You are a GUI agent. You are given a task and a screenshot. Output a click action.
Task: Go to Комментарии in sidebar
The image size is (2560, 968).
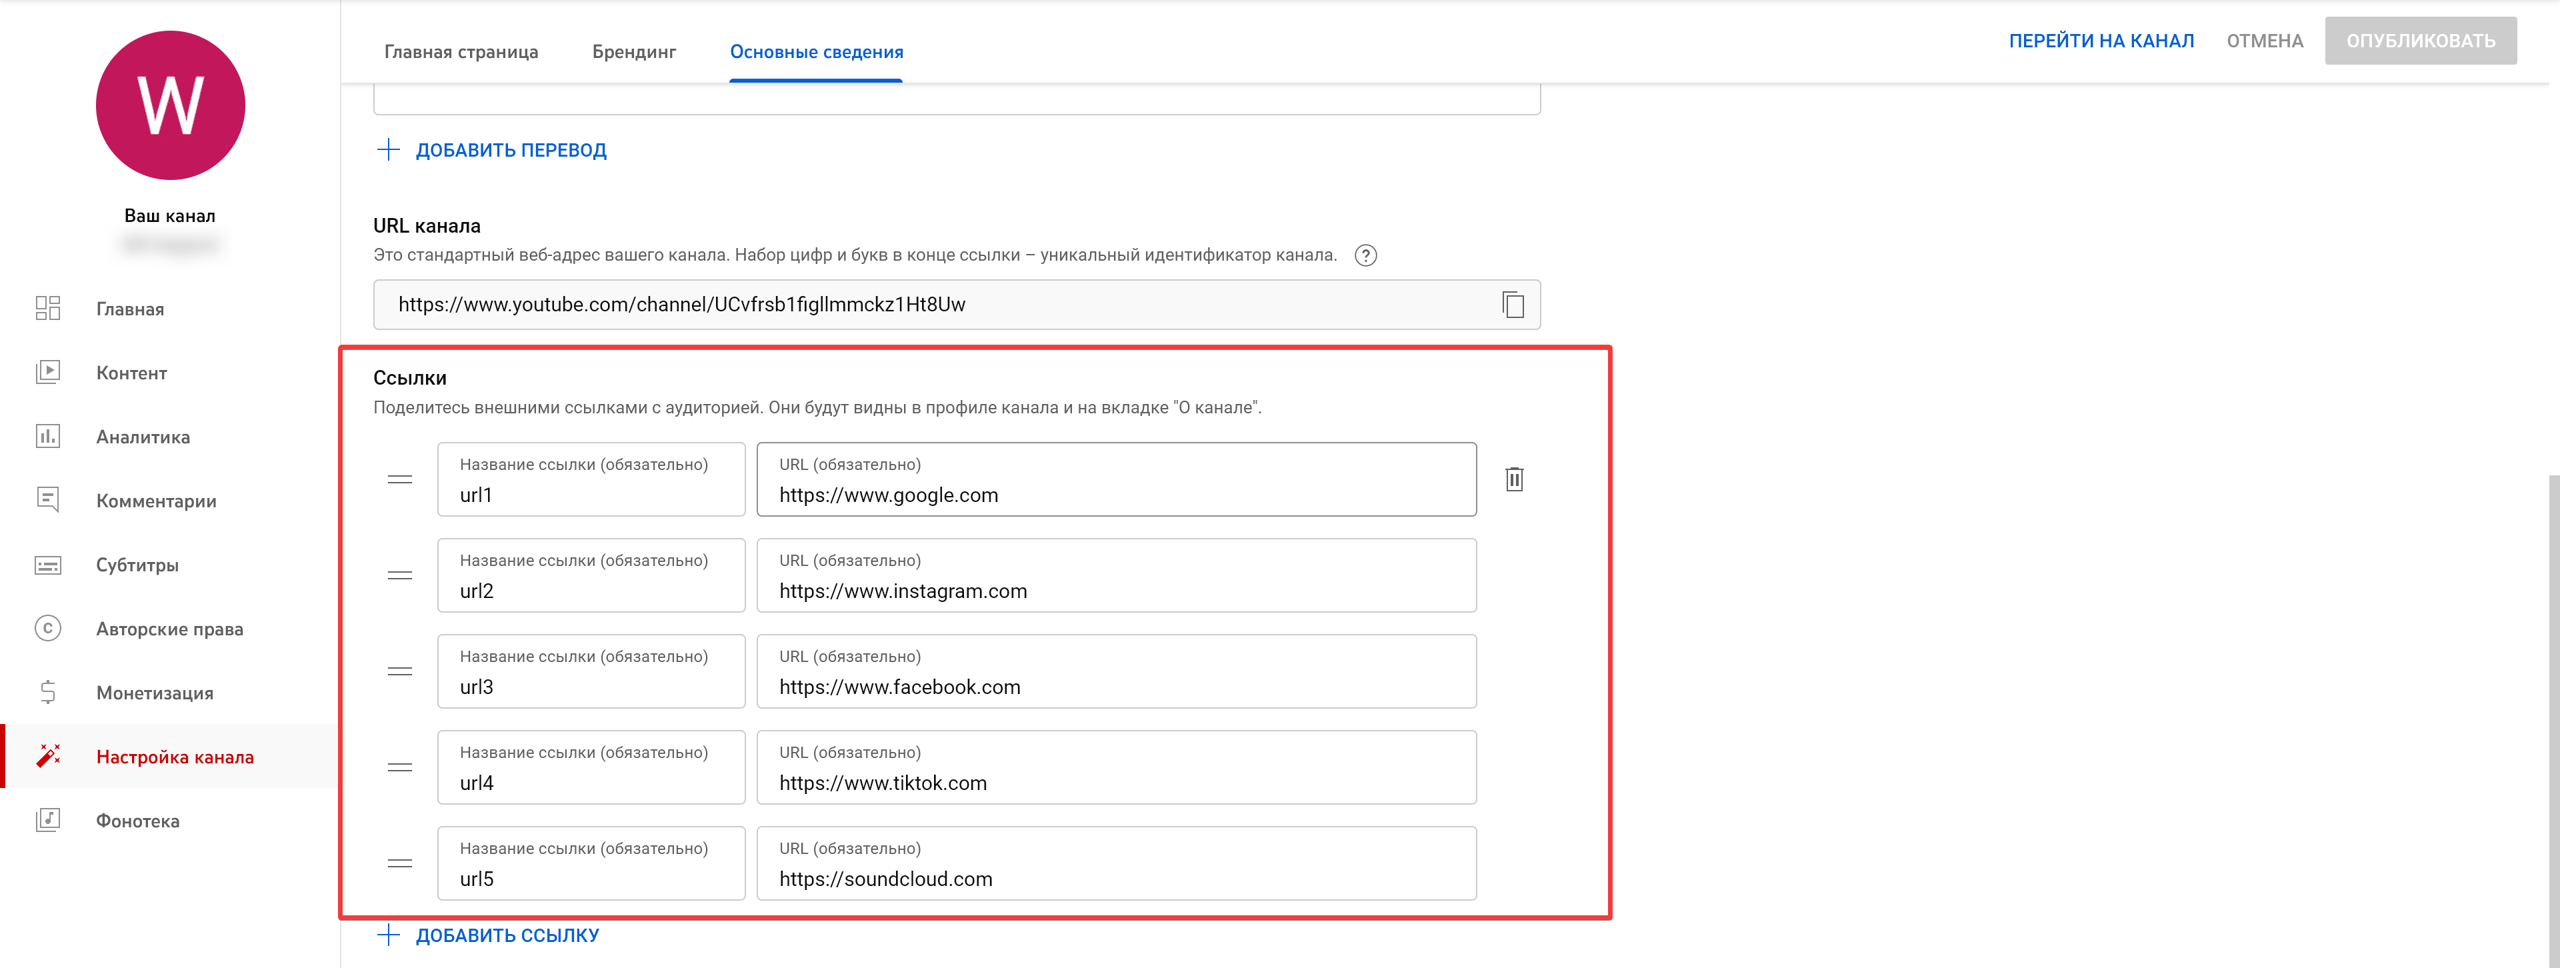[155, 501]
